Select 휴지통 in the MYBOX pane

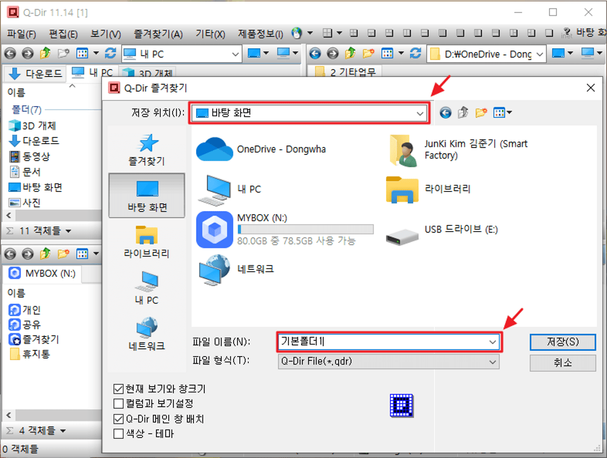(x=29, y=355)
